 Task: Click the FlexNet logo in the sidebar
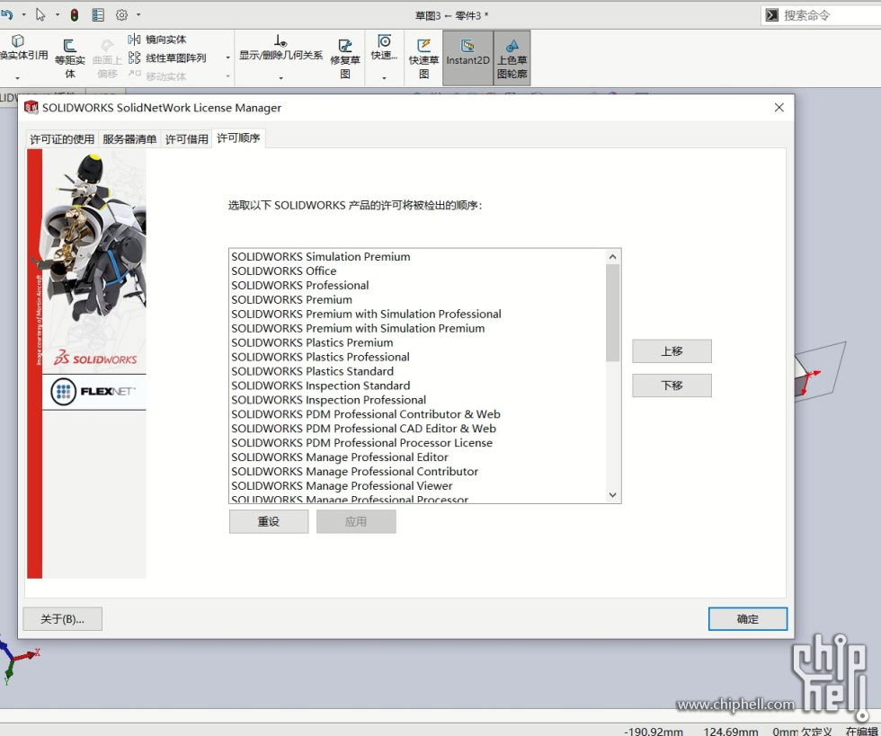93,392
